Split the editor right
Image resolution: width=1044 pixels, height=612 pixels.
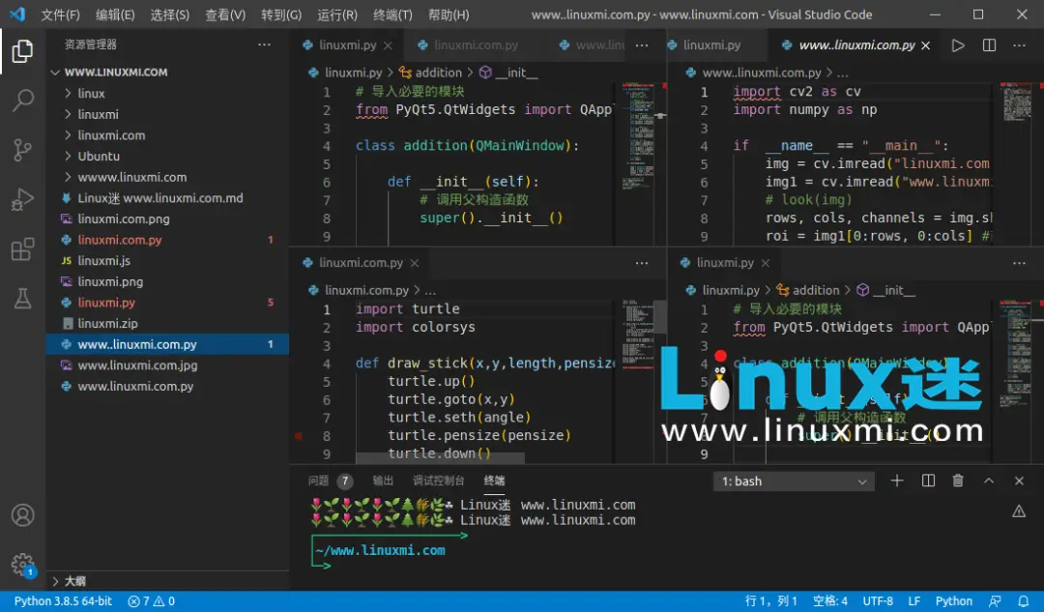[989, 45]
